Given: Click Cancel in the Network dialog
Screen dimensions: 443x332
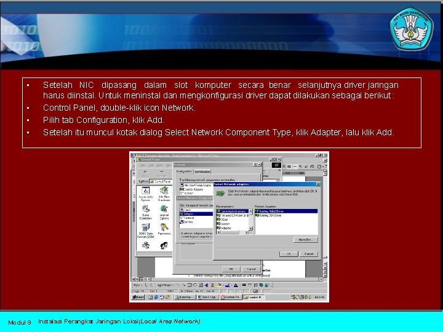Looking at the screenshot, I should tap(251, 269).
